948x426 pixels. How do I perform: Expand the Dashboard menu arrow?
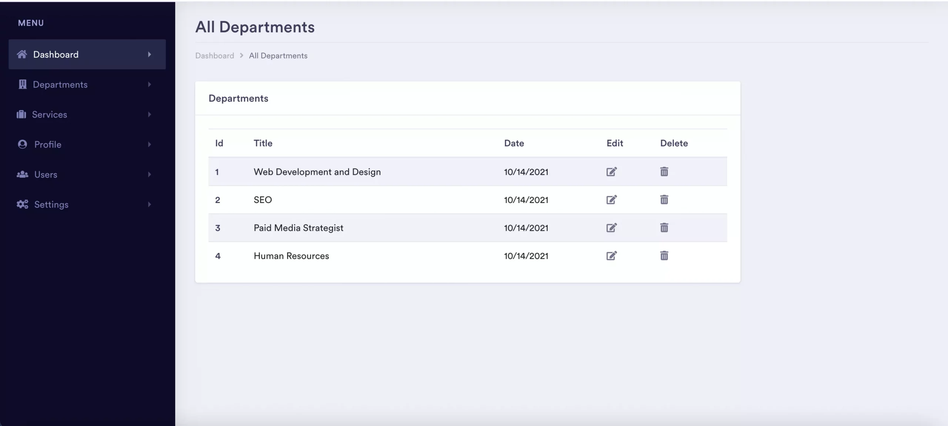coord(150,54)
